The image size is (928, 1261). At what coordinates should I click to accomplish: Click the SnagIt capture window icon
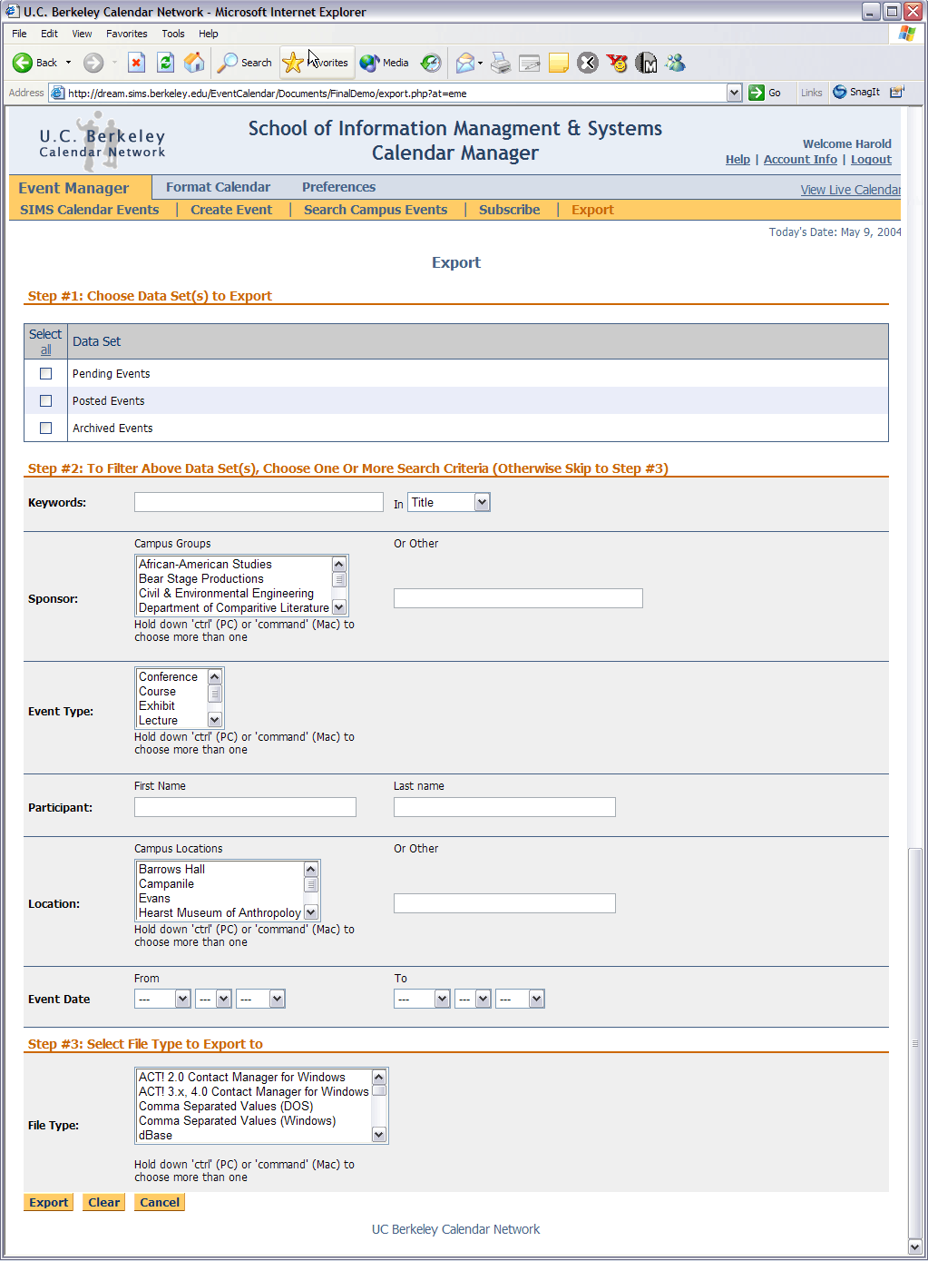[897, 92]
